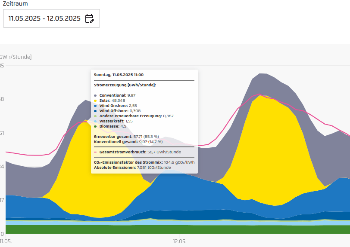Click the 12.05. x-axis date label
Viewport: 350px width, 247px height.
[x=179, y=241]
